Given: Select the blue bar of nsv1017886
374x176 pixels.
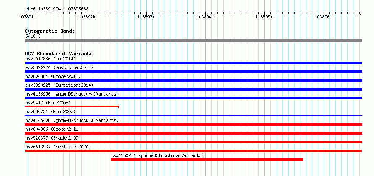Looking at the screenshot, I should click(193, 63).
